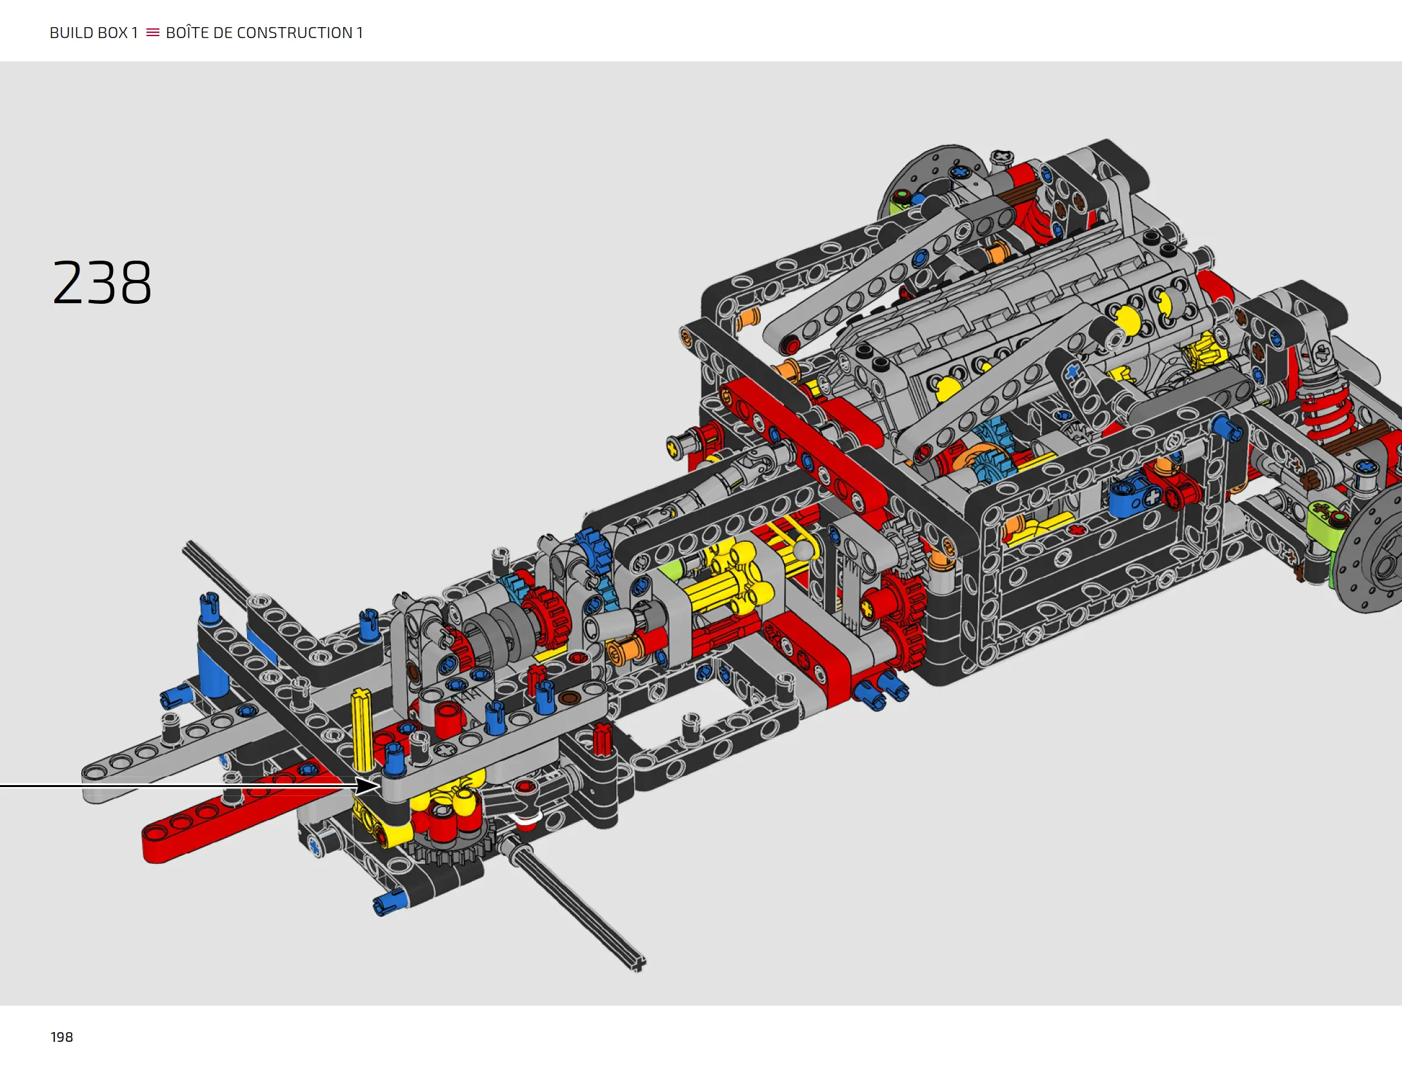Click the 'BUILD BOX 1' header text
This screenshot has width=1402, height=1067.
point(94,33)
